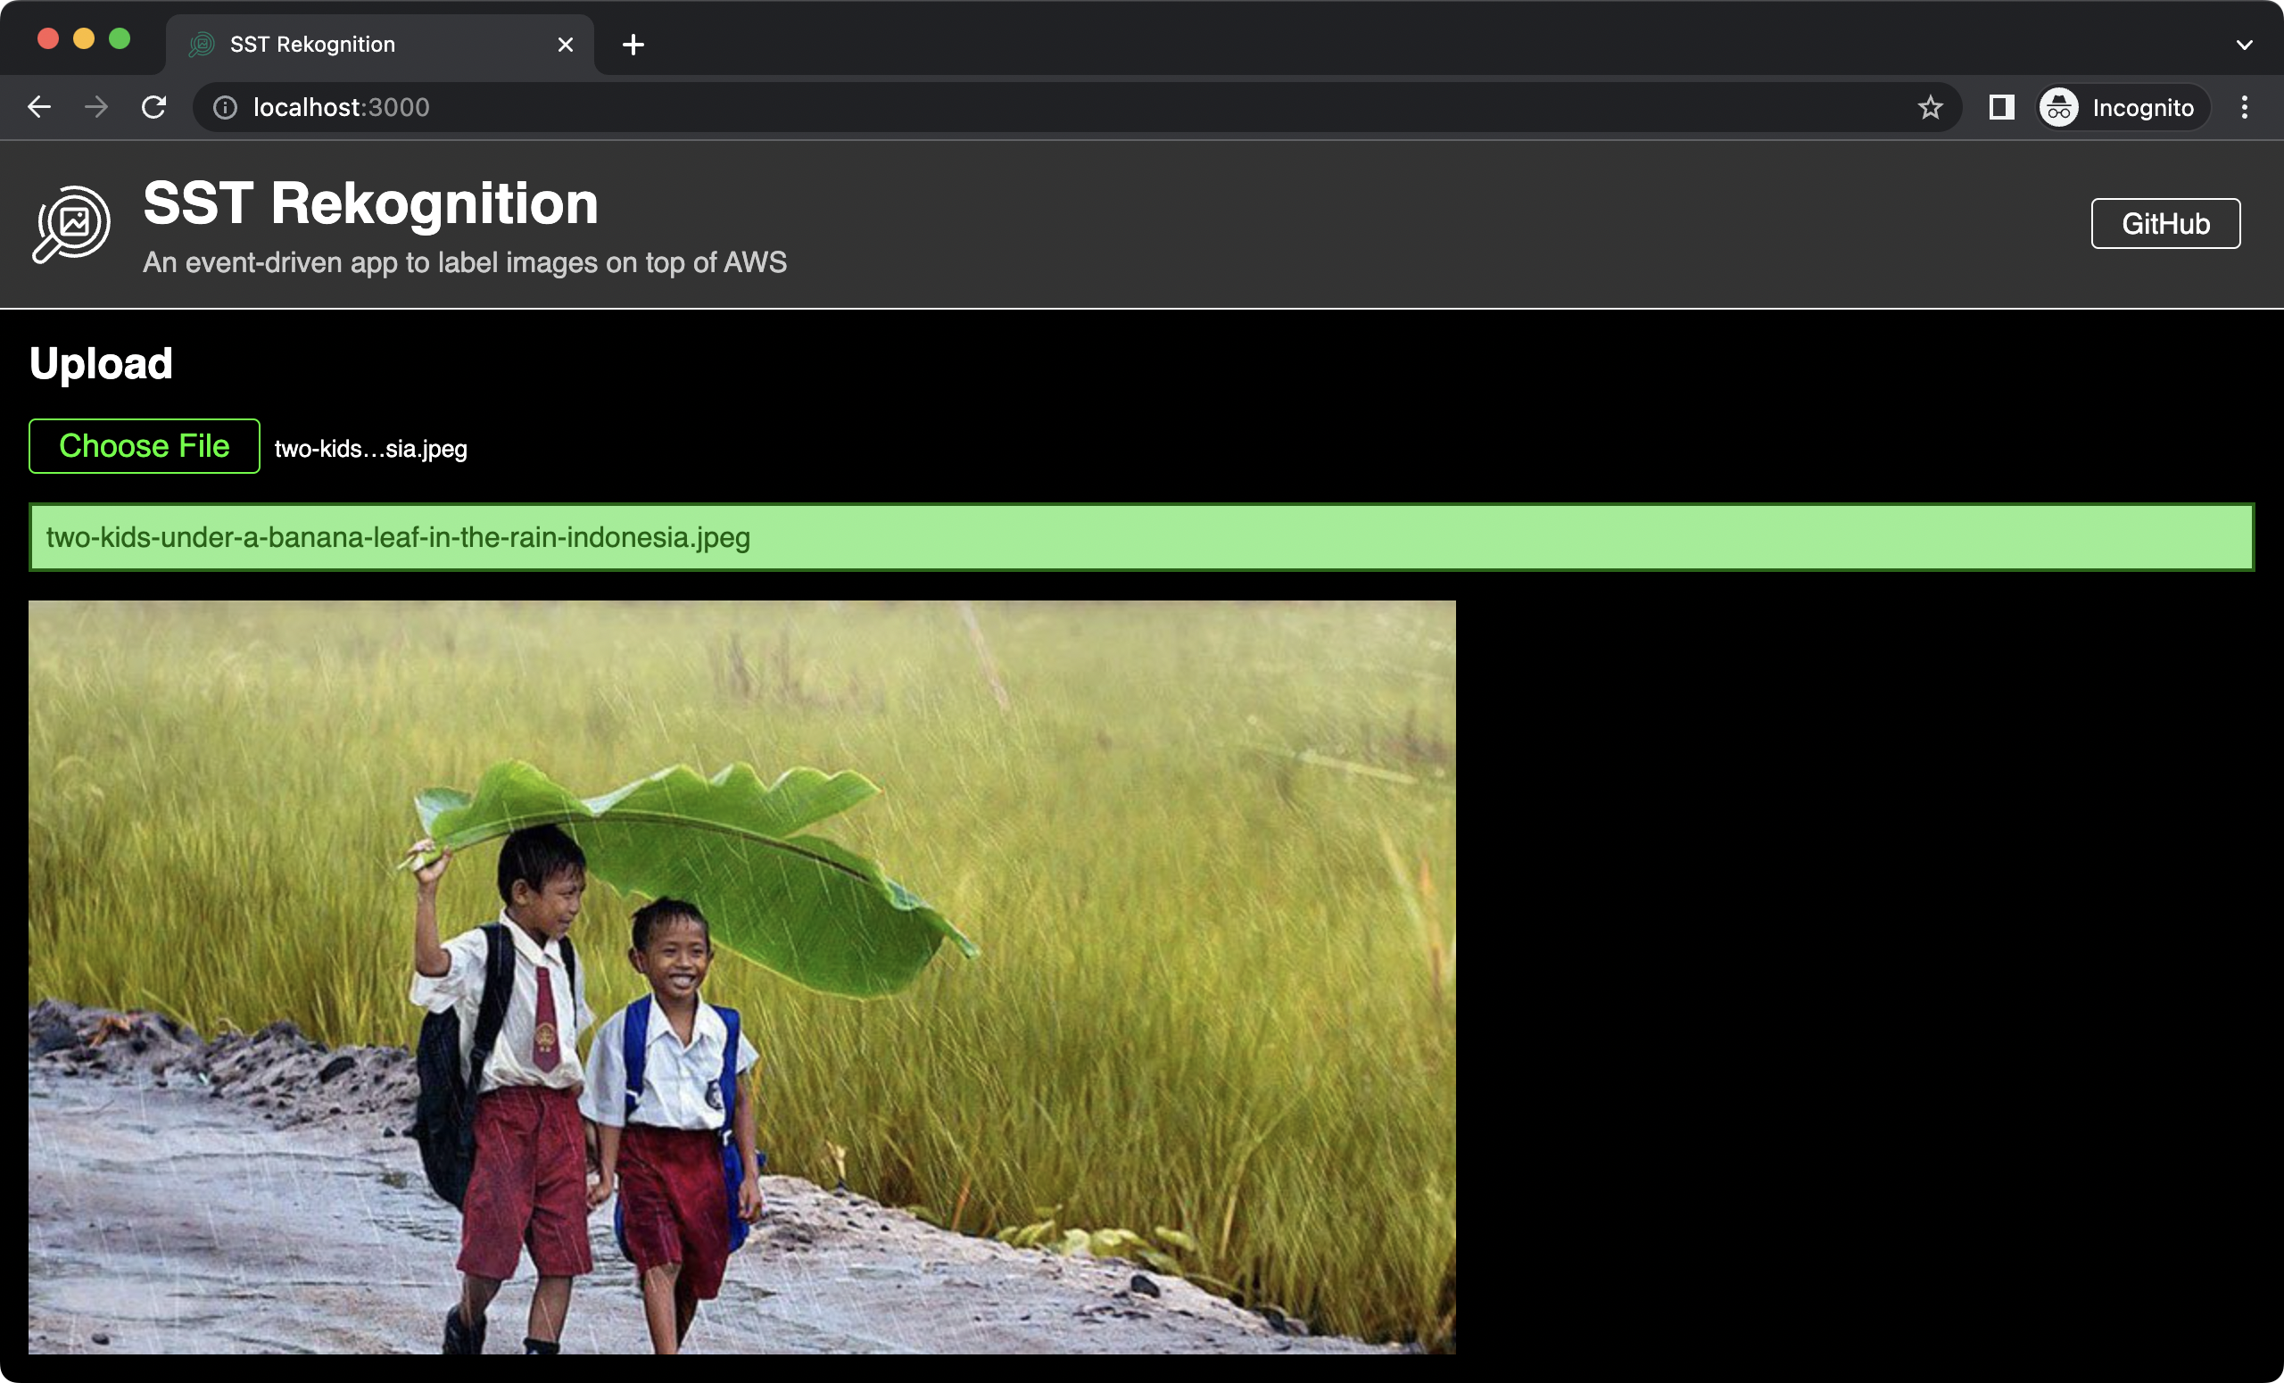Reload the localhost page
2284x1383 pixels.
pyautogui.click(x=153, y=108)
